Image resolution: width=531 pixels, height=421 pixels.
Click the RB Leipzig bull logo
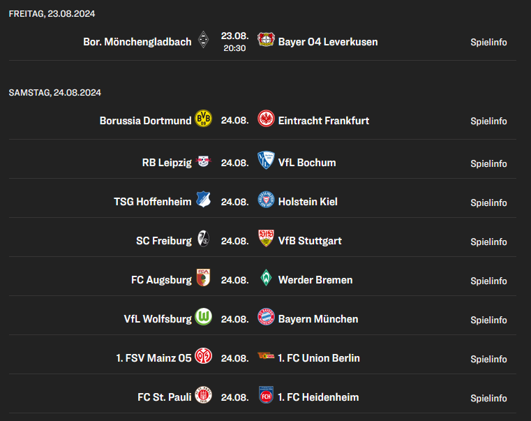tap(203, 161)
